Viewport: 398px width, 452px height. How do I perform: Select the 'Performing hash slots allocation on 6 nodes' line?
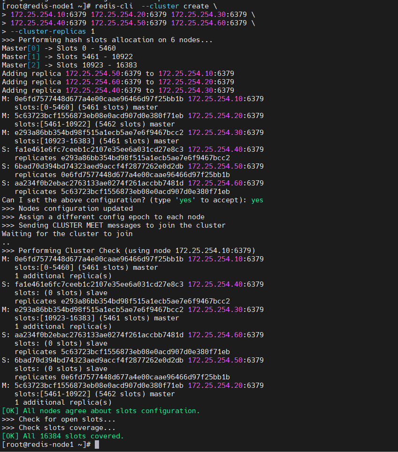pyautogui.click(x=107, y=40)
